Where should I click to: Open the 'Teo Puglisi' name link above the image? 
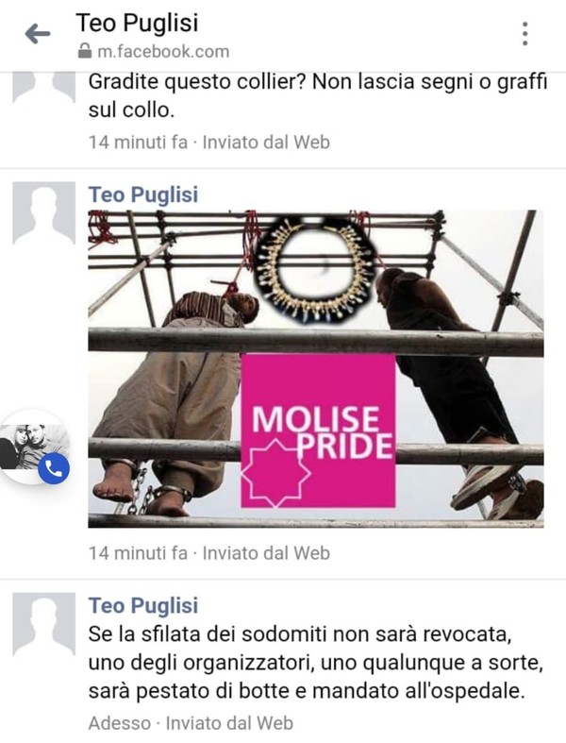tap(143, 194)
